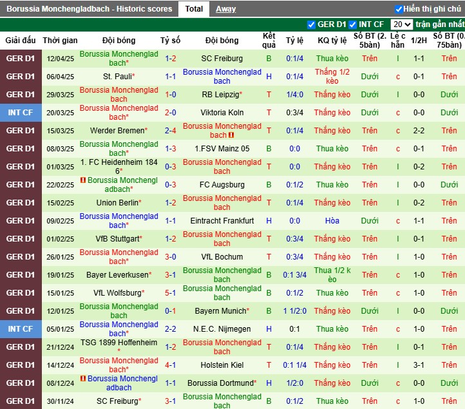Click Thắng 1/2 kèo in St. Pauli row
The image size is (465, 409).
tap(332, 77)
